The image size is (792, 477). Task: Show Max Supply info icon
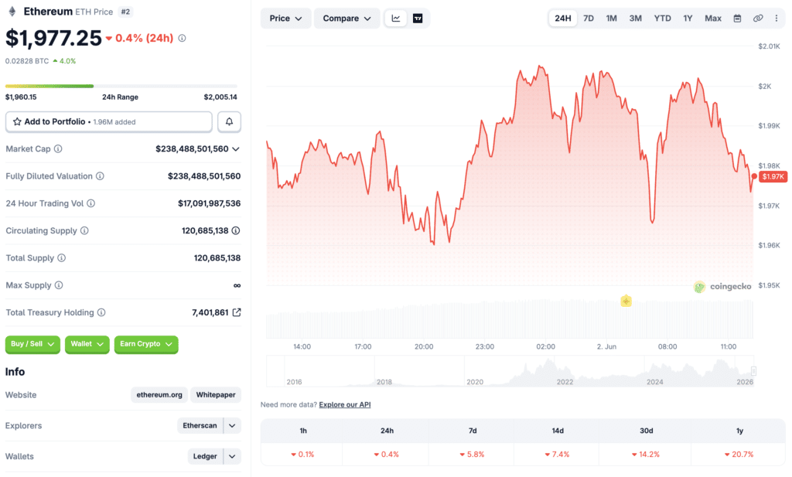click(x=59, y=285)
